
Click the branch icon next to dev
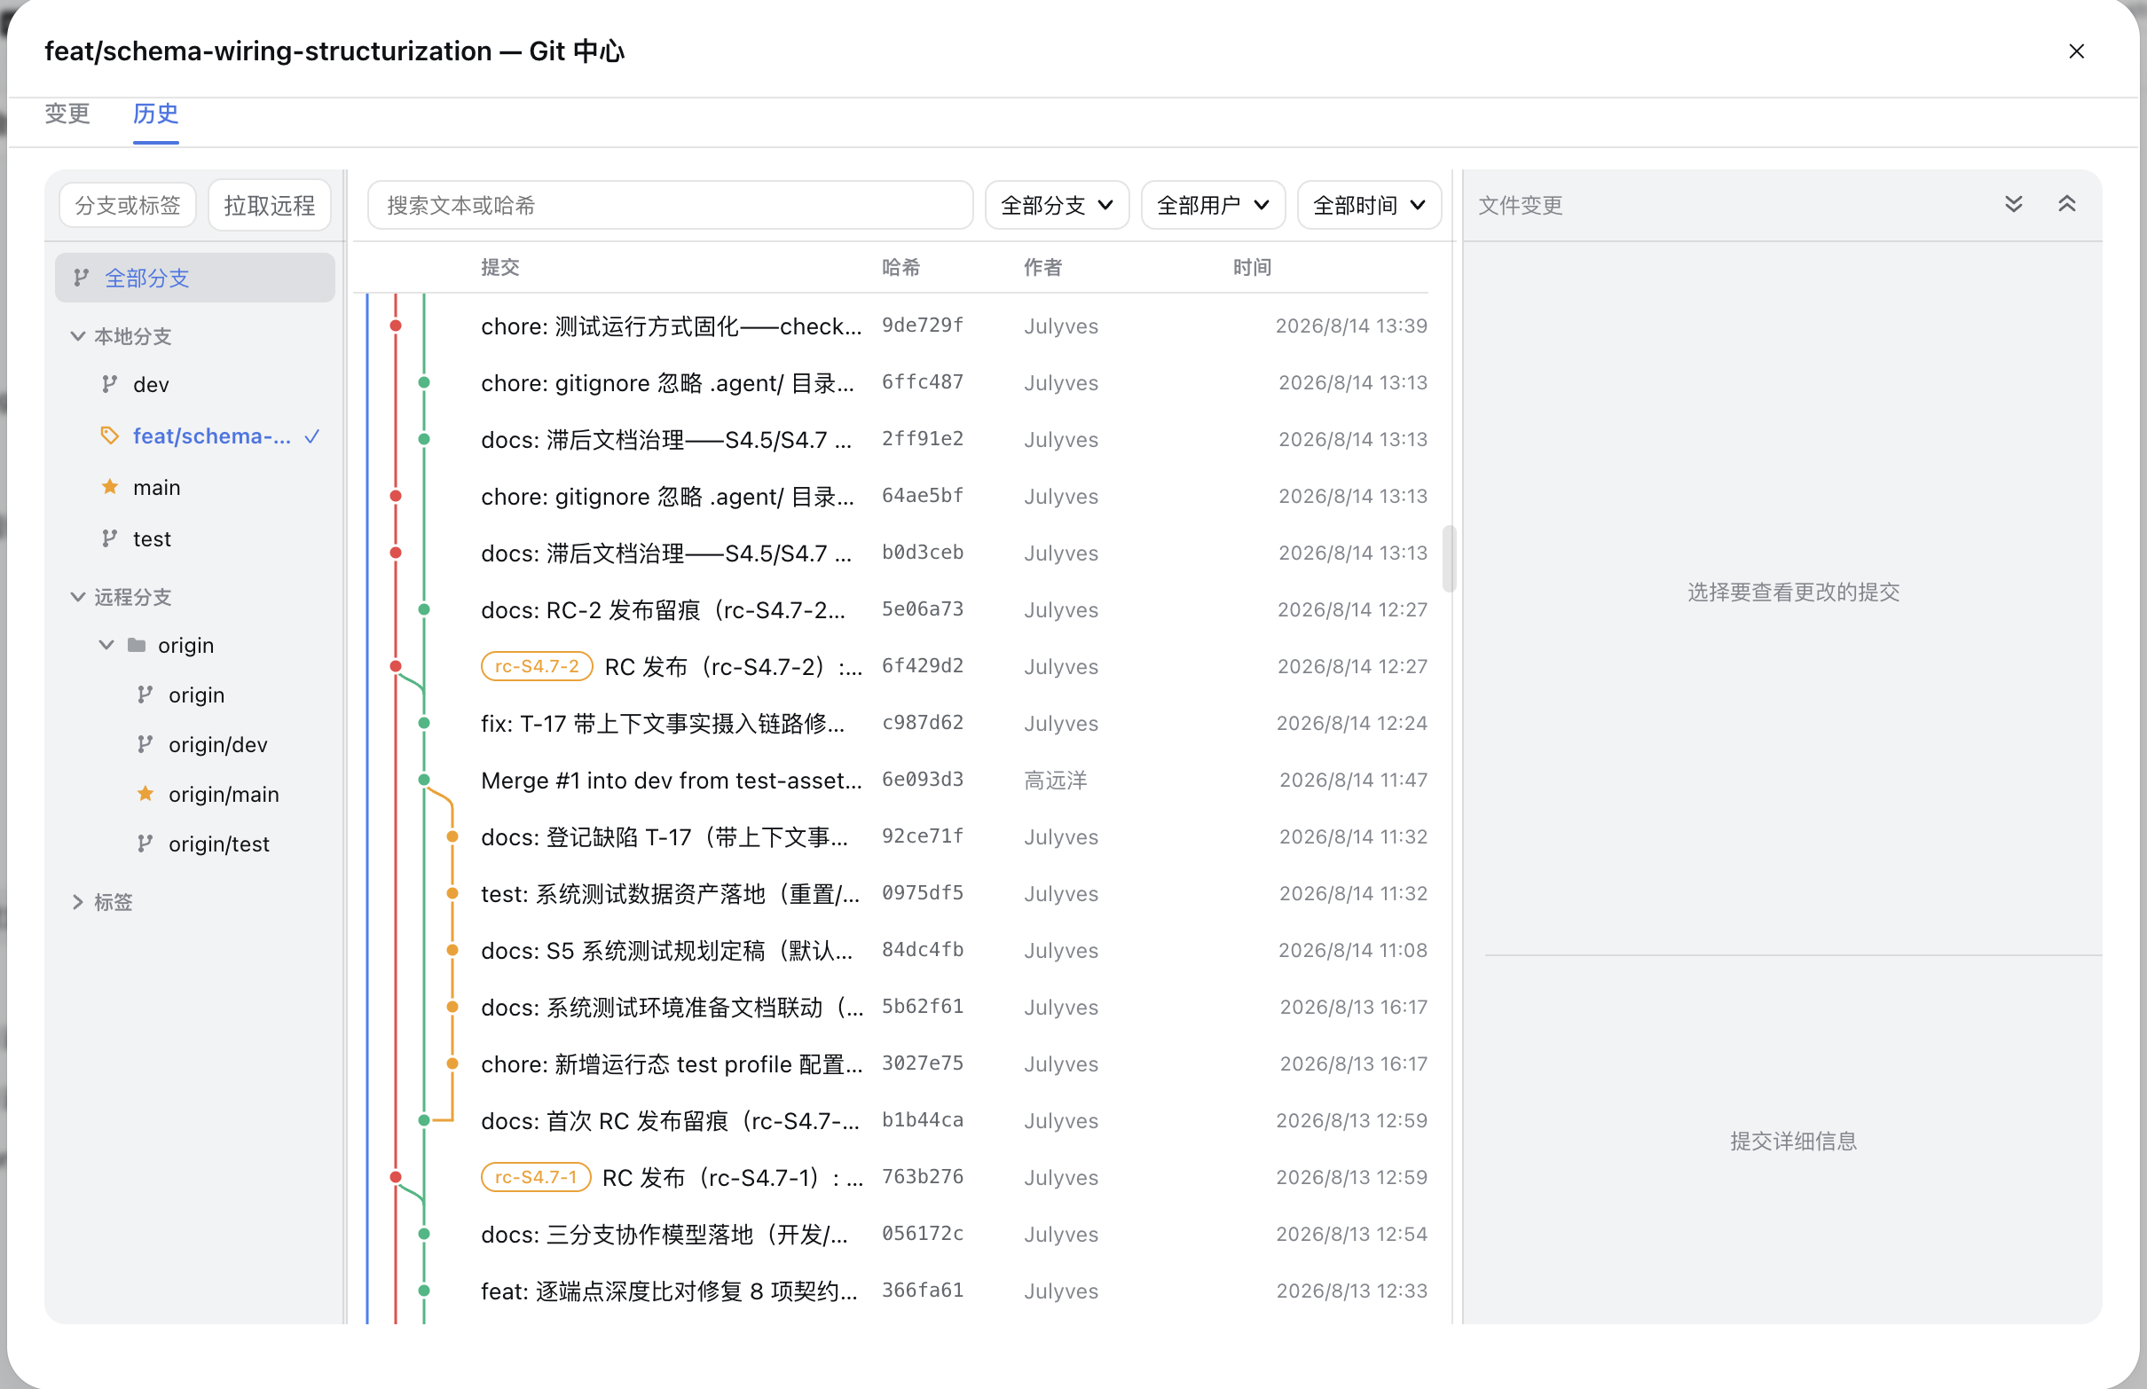[109, 384]
